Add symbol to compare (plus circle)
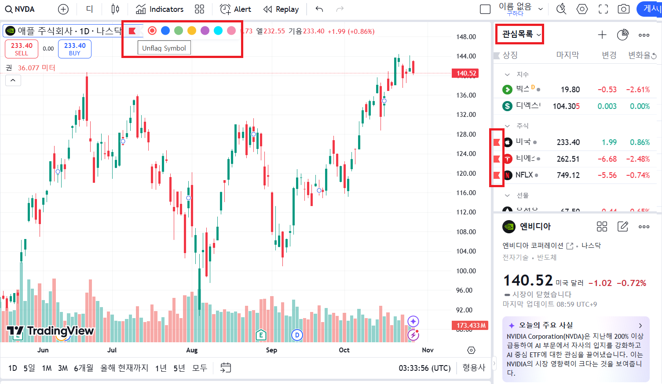Viewport: 662px width, 384px height. point(63,9)
